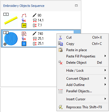Click object 2 trim scissors icon
This screenshot has height=112, width=109.
click(24, 39)
